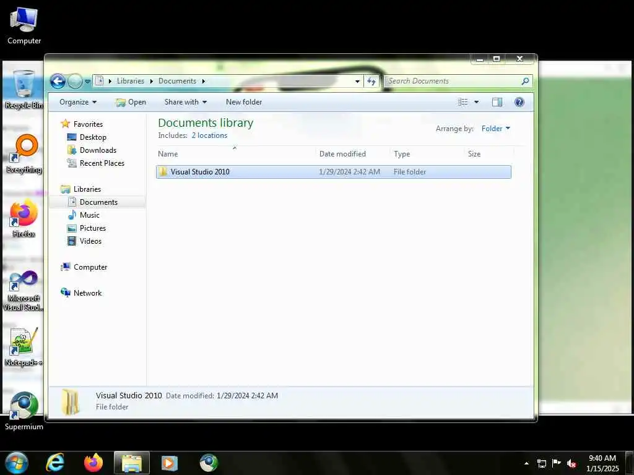Click large folder icon in details pane

click(x=71, y=401)
